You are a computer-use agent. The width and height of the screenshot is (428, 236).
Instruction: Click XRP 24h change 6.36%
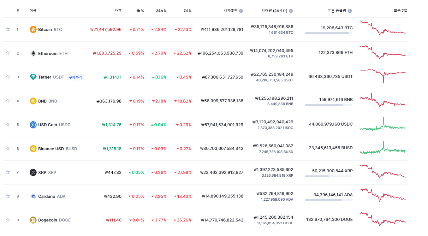(x=158, y=172)
